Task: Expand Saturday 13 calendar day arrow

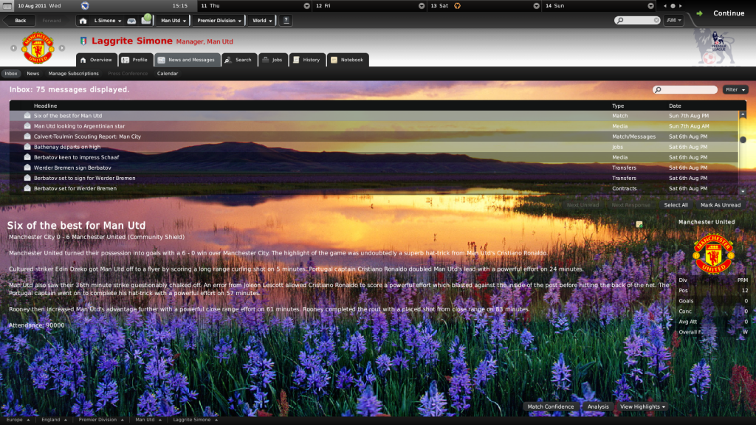Action: [536, 6]
